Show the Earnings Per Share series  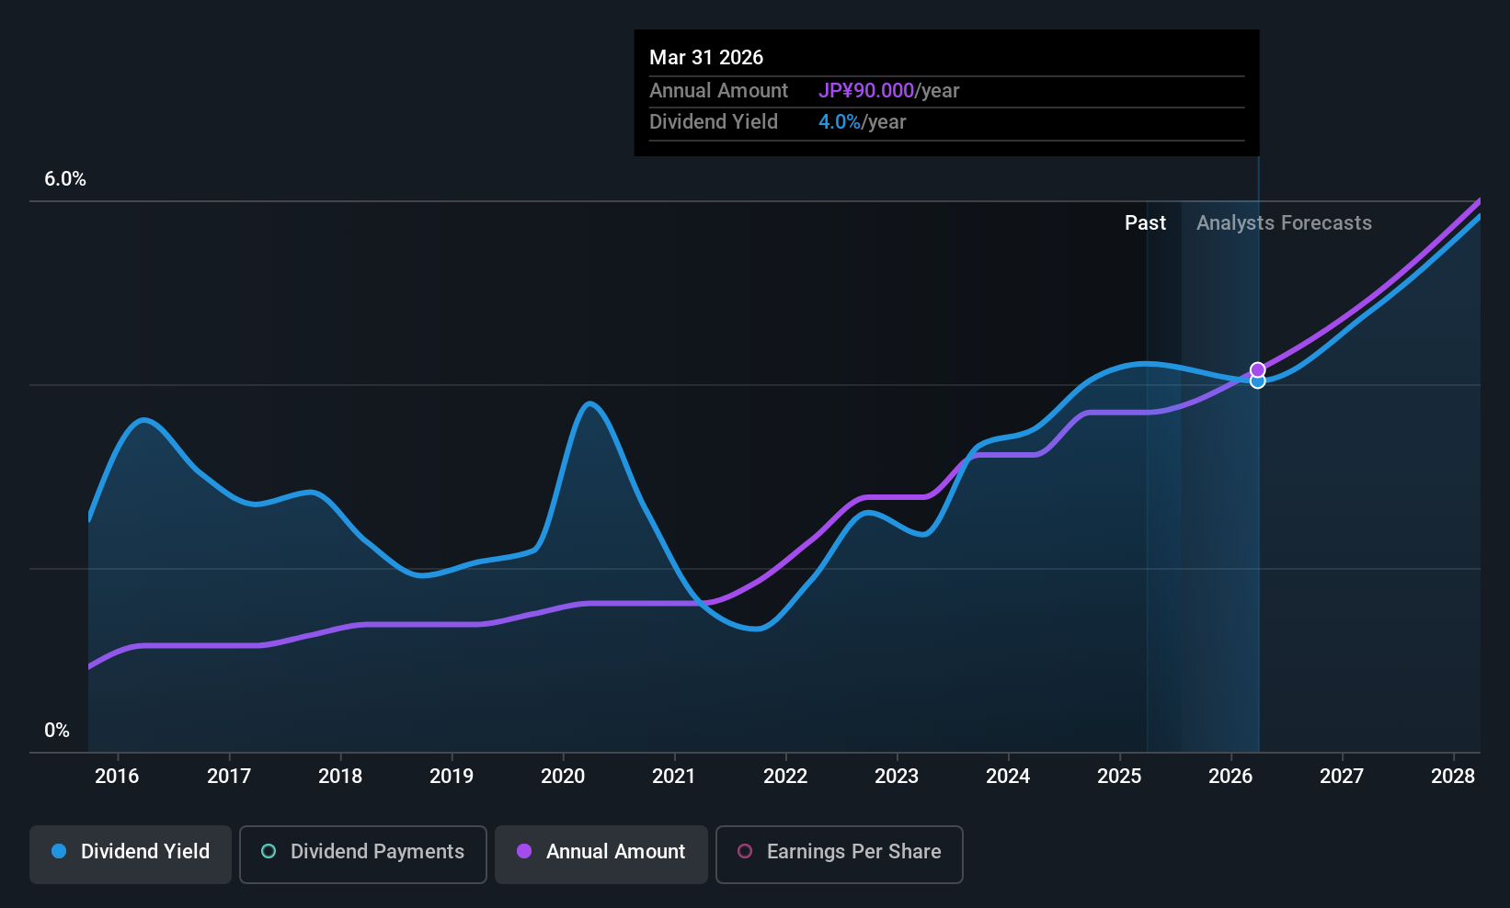point(839,855)
